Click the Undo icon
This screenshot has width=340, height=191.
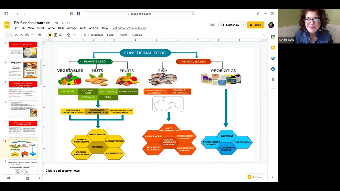click(16, 35)
